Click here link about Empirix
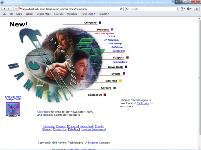Viewport: 201px width, 150px height. click(x=143, y=103)
